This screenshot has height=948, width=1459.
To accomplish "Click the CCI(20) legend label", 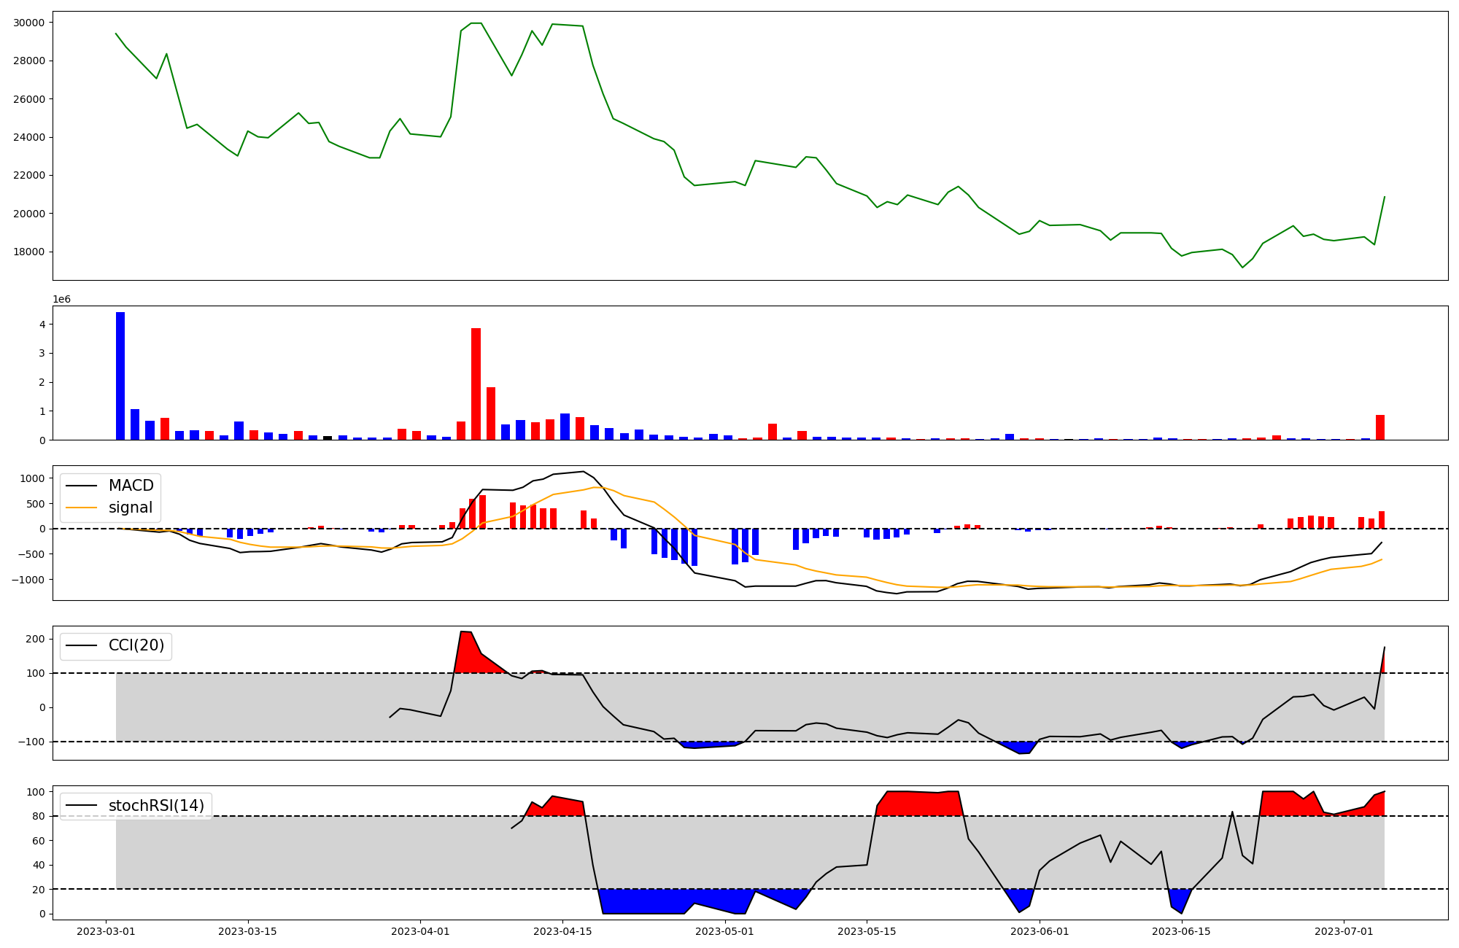I will tap(136, 645).
